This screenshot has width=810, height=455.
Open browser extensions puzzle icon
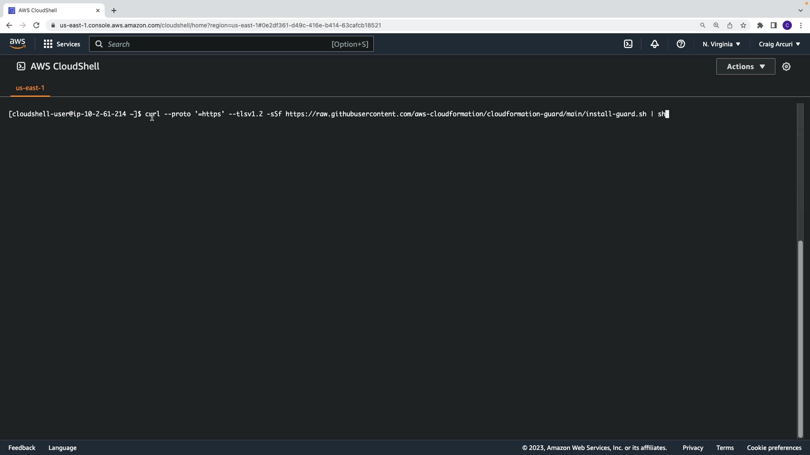pyautogui.click(x=760, y=25)
